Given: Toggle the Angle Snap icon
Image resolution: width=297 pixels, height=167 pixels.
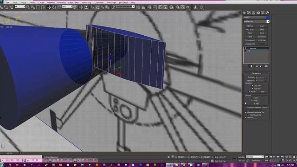Looking at the screenshot, I should pos(97,7).
